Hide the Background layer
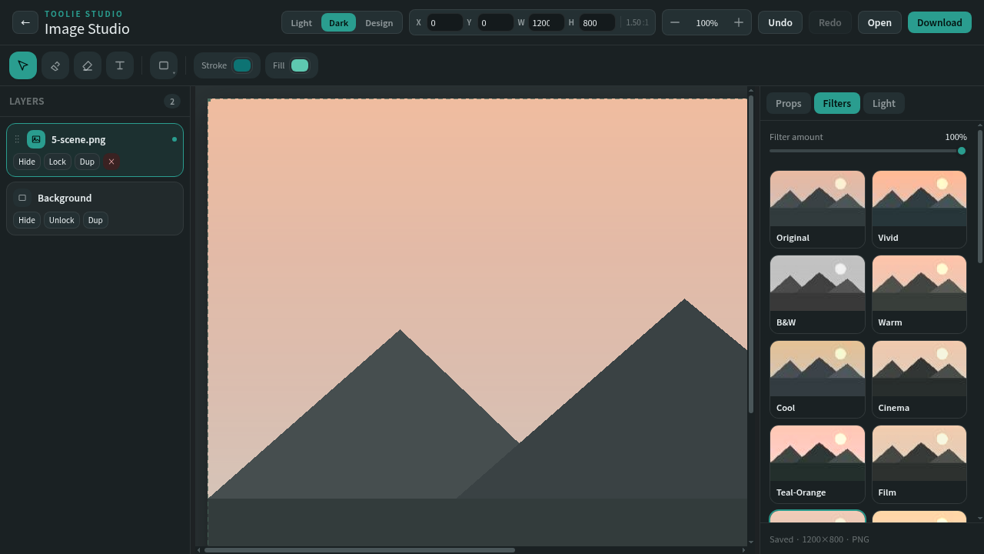 point(27,220)
